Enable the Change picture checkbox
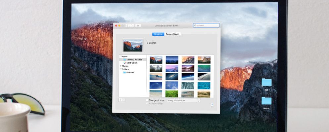 point(147,100)
